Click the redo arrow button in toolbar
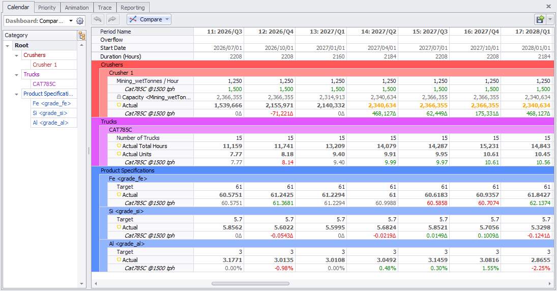 pos(112,19)
